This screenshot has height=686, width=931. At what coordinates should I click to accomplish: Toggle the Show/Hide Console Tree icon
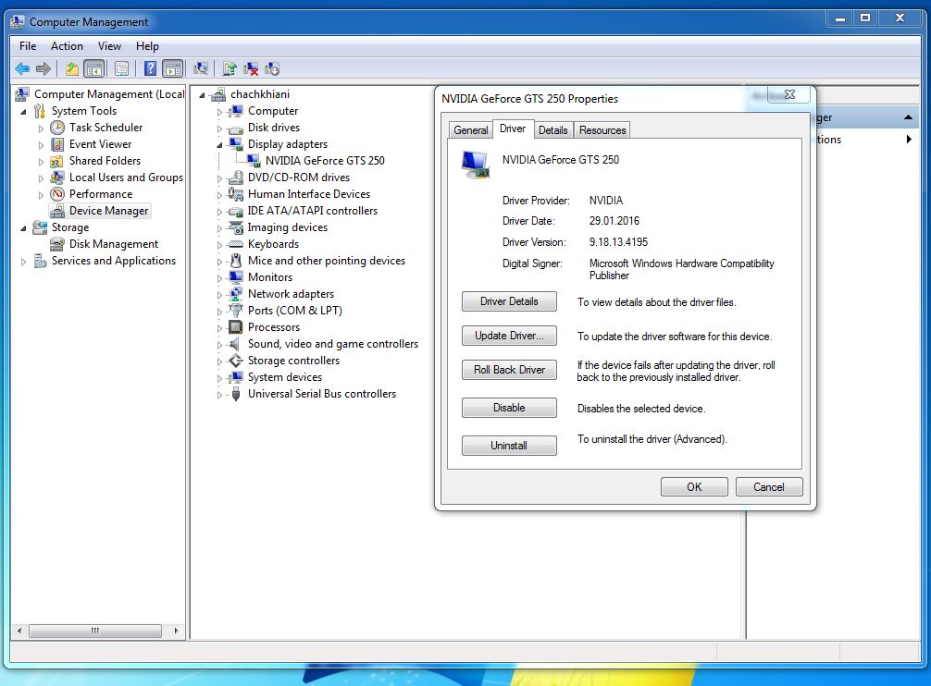(x=93, y=68)
